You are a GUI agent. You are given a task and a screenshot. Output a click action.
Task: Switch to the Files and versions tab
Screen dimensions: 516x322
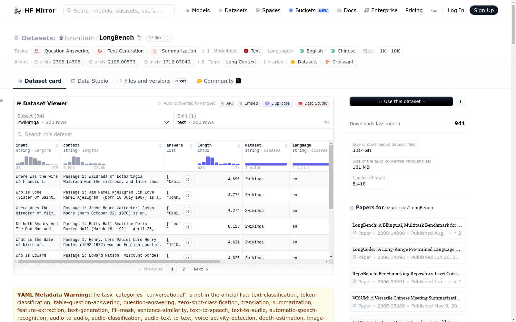[x=152, y=81]
